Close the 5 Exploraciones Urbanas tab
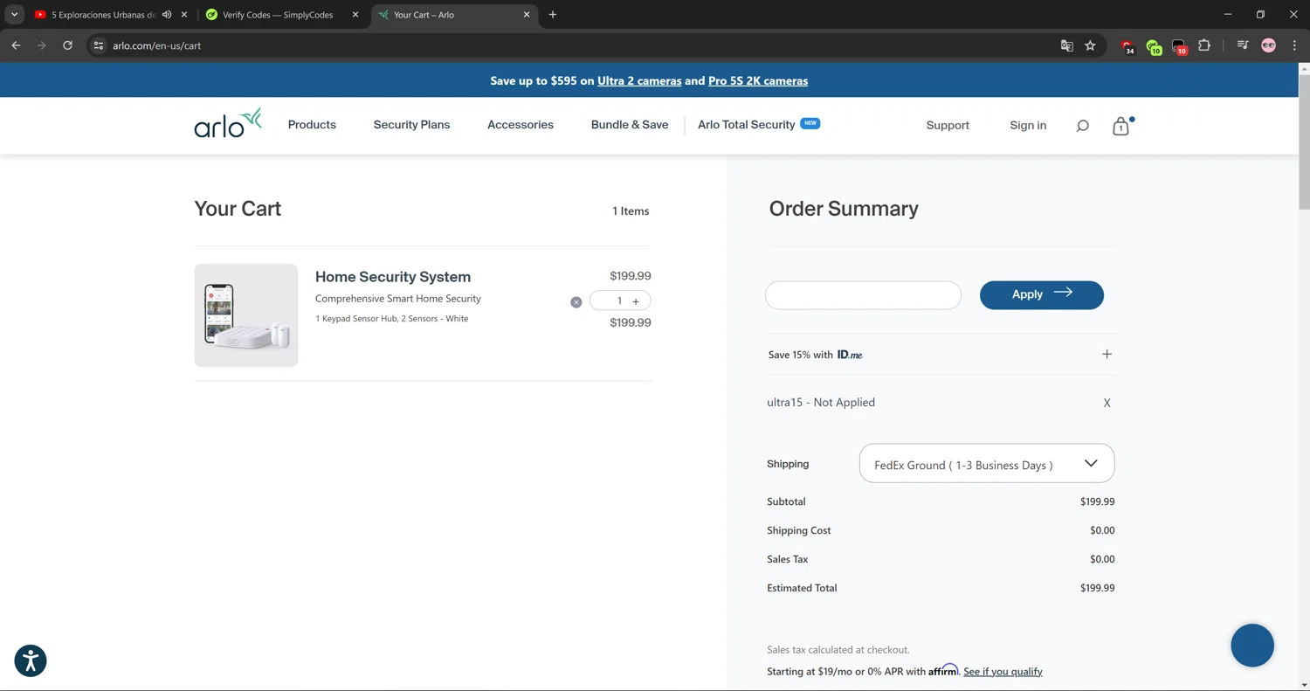Viewport: 1310px width, 691px height. click(183, 15)
